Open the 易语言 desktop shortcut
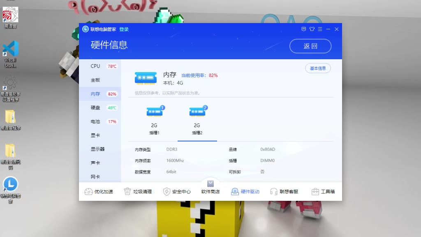Image resolution: width=421 pixels, height=237 pixels. 10,17
